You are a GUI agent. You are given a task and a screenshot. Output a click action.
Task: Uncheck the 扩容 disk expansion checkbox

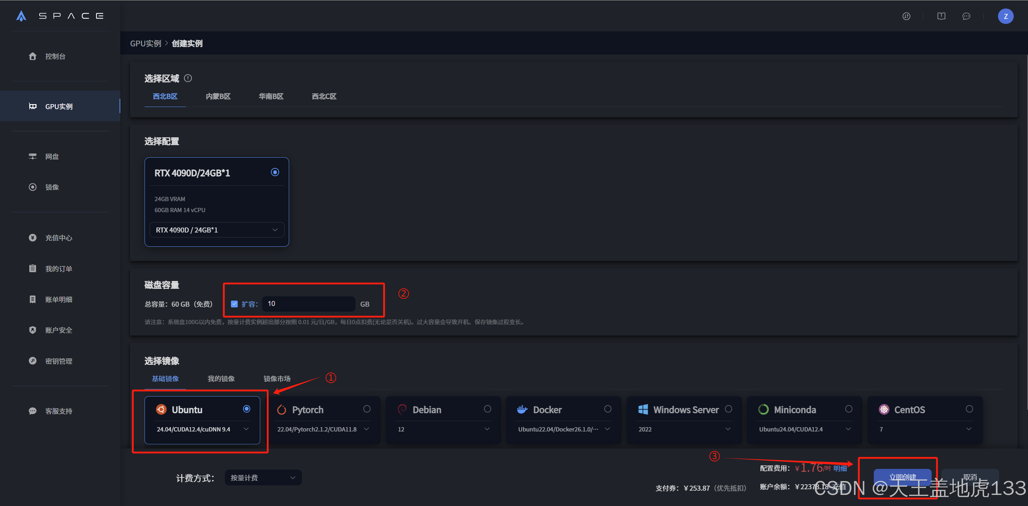234,304
